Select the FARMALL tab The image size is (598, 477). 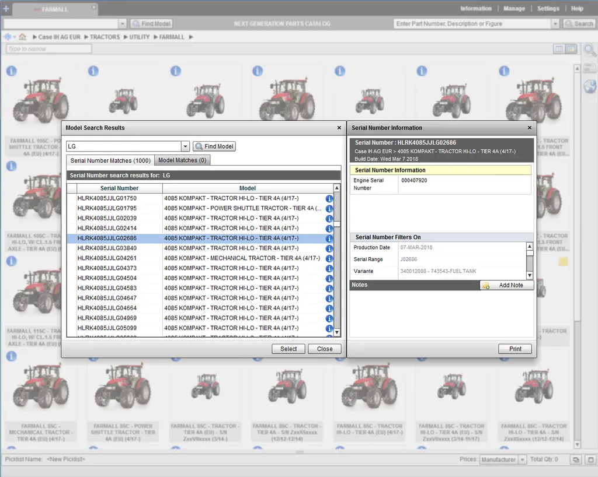click(x=55, y=9)
